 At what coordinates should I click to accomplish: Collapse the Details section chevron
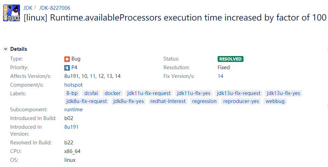pyautogui.click(x=6, y=49)
